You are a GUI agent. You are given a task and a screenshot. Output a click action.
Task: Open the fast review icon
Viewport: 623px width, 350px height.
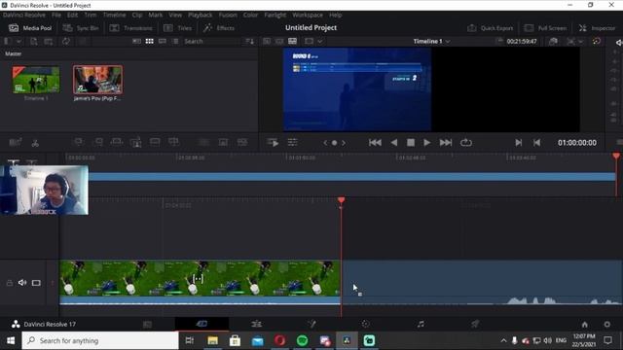[x=273, y=143]
